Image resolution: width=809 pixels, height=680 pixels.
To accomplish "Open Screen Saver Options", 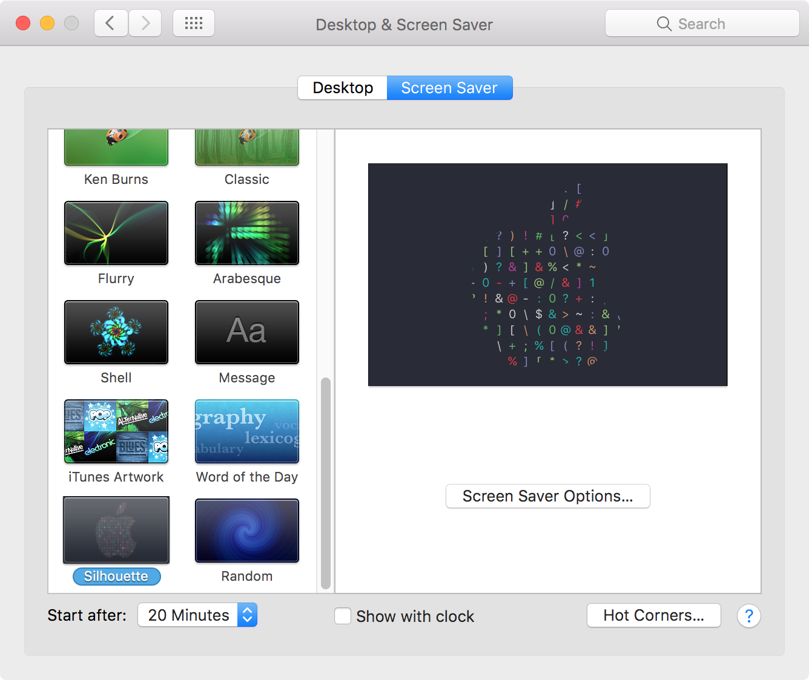I will [x=547, y=496].
